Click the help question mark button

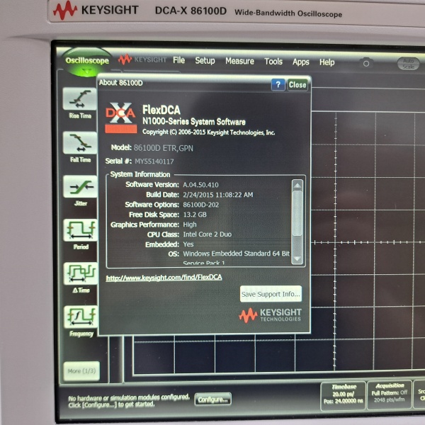tap(278, 85)
